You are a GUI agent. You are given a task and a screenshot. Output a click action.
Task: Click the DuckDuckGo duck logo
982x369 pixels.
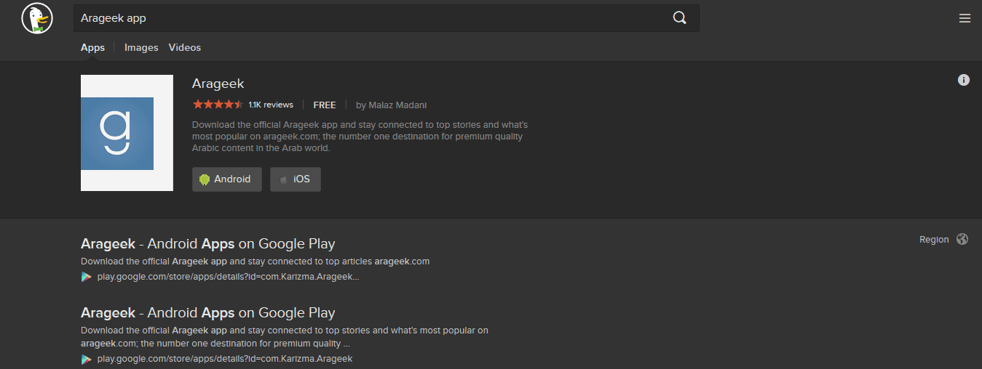tap(37, 18)
